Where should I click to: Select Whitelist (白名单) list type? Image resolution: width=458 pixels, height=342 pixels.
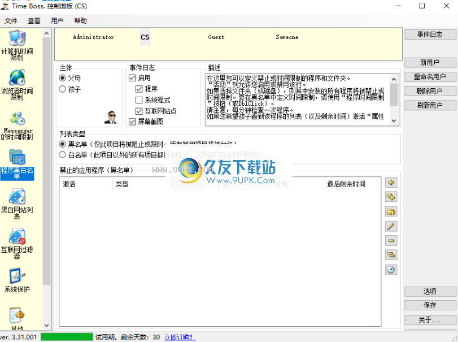click(x=62, y=155)
